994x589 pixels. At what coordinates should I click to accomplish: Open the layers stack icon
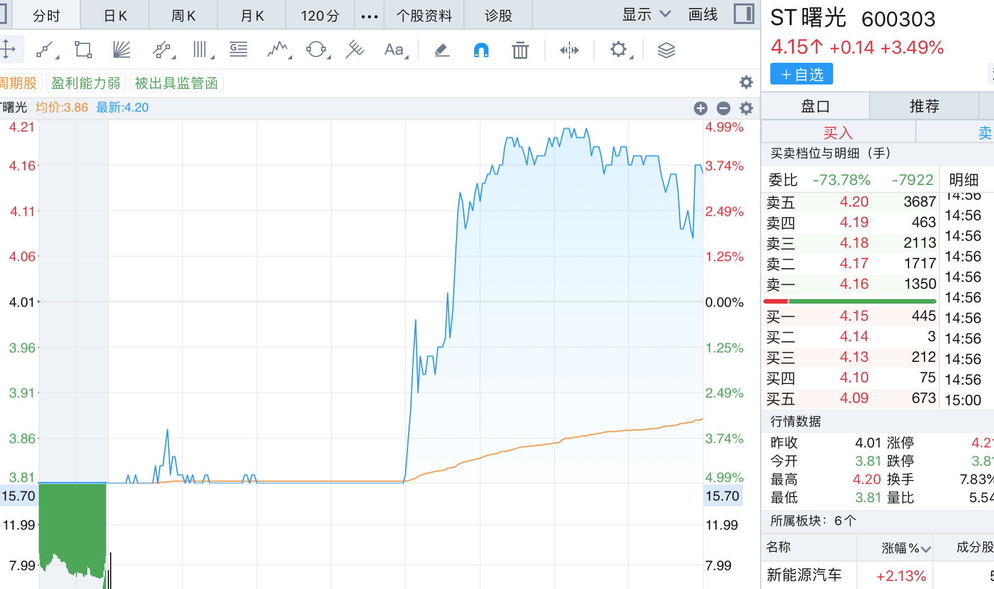666,50
